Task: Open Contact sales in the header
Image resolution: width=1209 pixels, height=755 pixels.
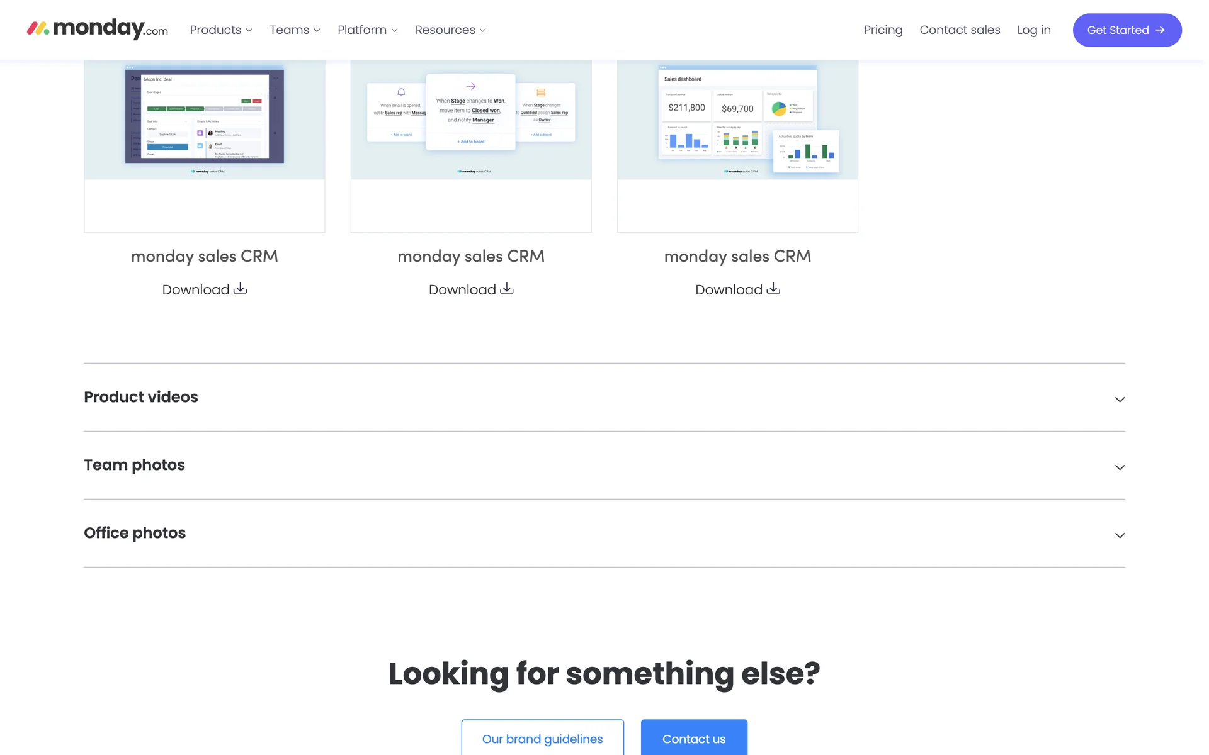Action: (960, 30)
